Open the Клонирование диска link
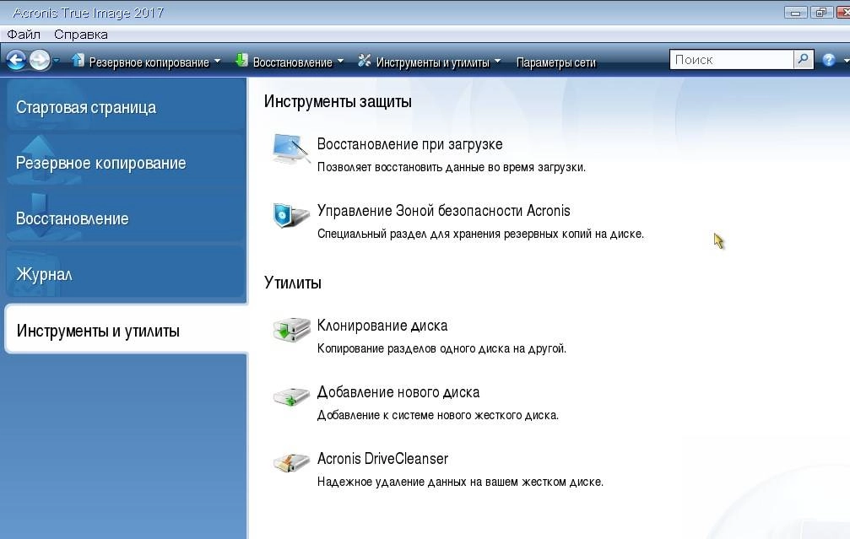Viewport: 850px width, 539px height. pos(382,326)
